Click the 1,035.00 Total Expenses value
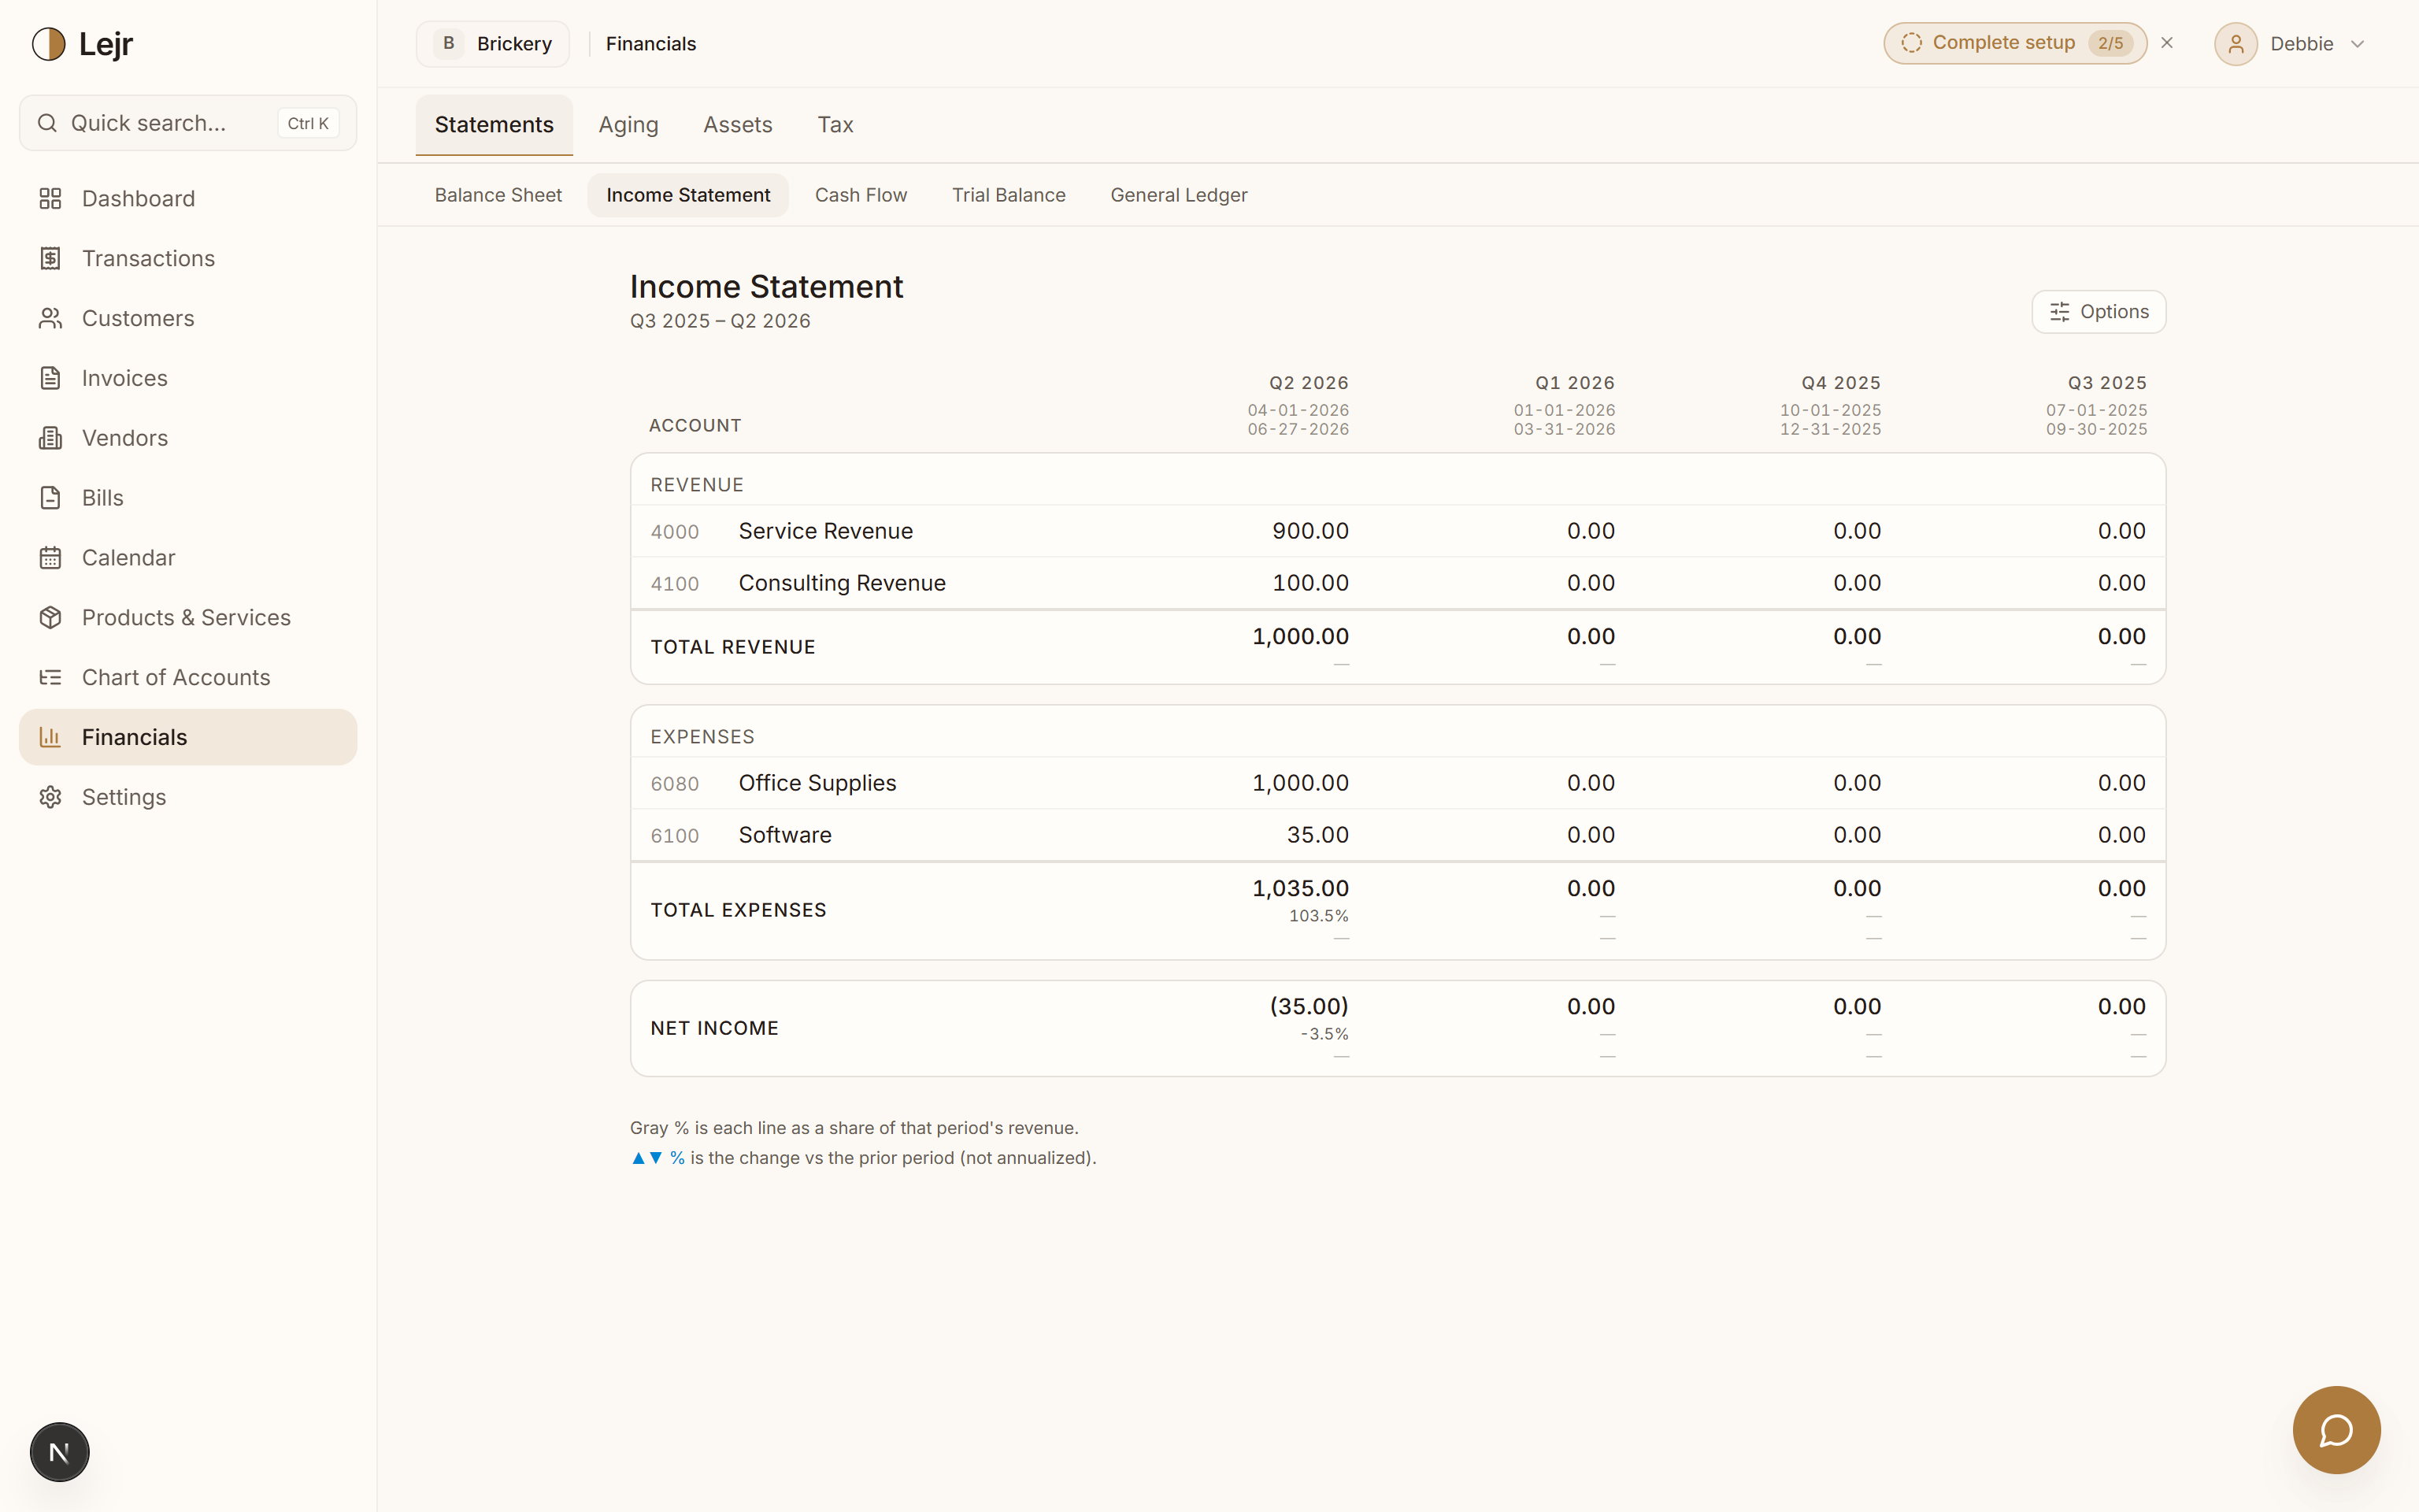Image resolution: width=2419 pixels, height=1512 pixels. point(1299,888)
